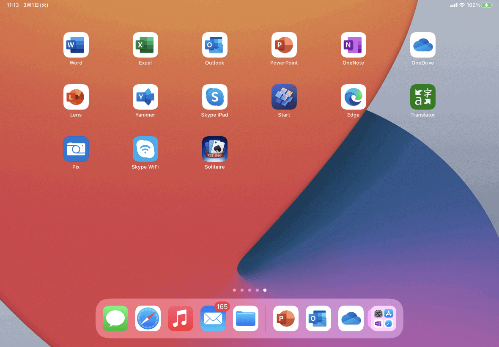
Task: Open the Start app
Action: 284,97
